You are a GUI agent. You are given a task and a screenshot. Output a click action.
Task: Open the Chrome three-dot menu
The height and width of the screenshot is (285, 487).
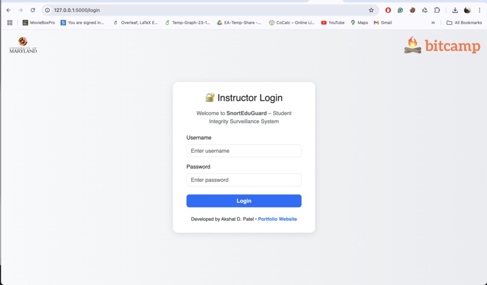(x=480, y=10)
